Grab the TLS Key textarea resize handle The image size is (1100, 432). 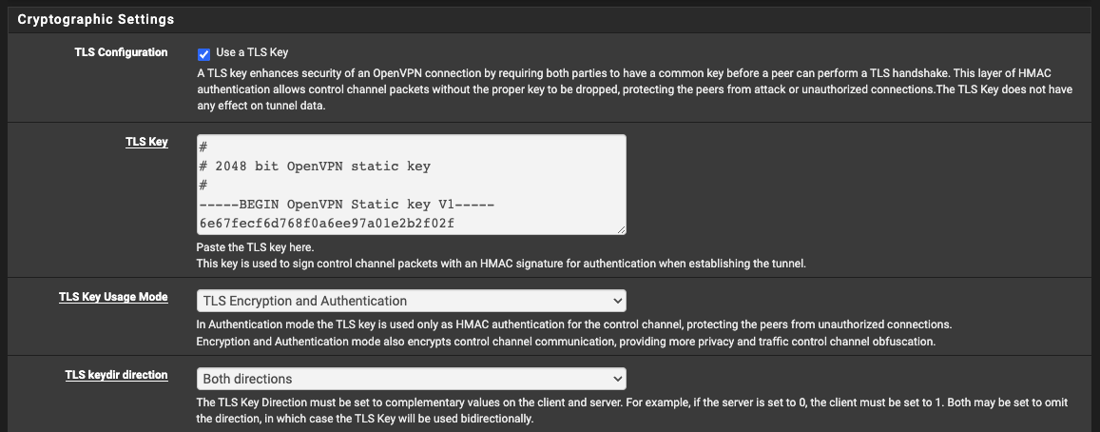(621, 228)
